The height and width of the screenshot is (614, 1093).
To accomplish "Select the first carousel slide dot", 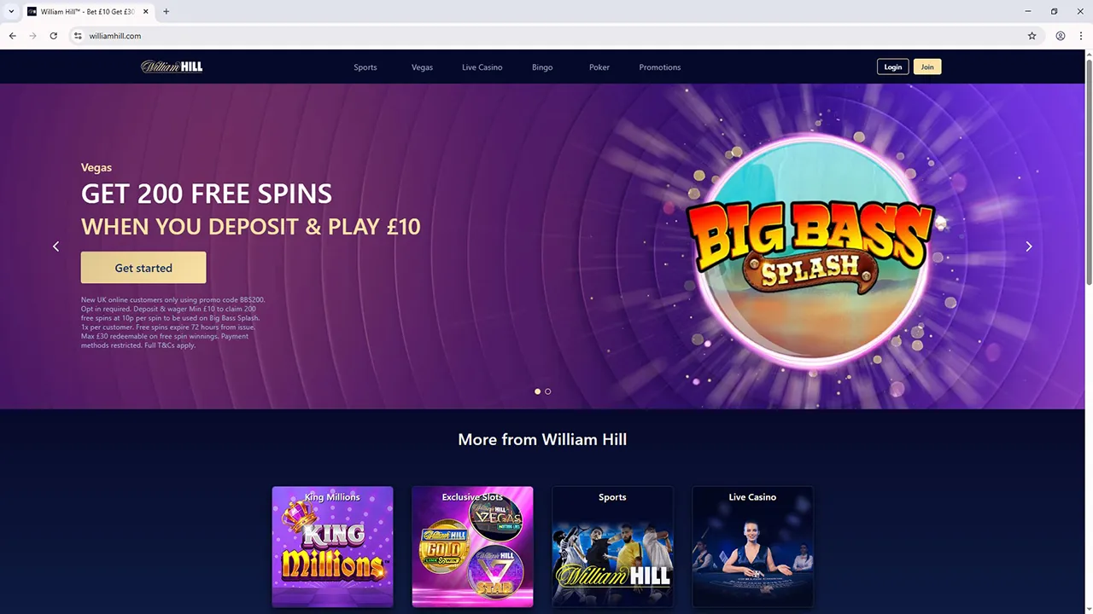I will pyautogui.click(x=537, y=391).
